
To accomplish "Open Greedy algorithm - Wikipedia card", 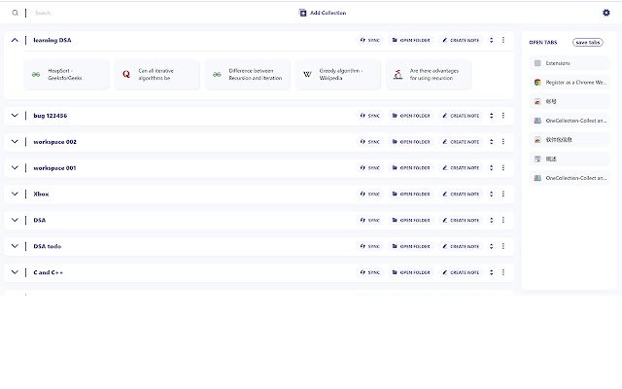I will (x=338, y=74).
